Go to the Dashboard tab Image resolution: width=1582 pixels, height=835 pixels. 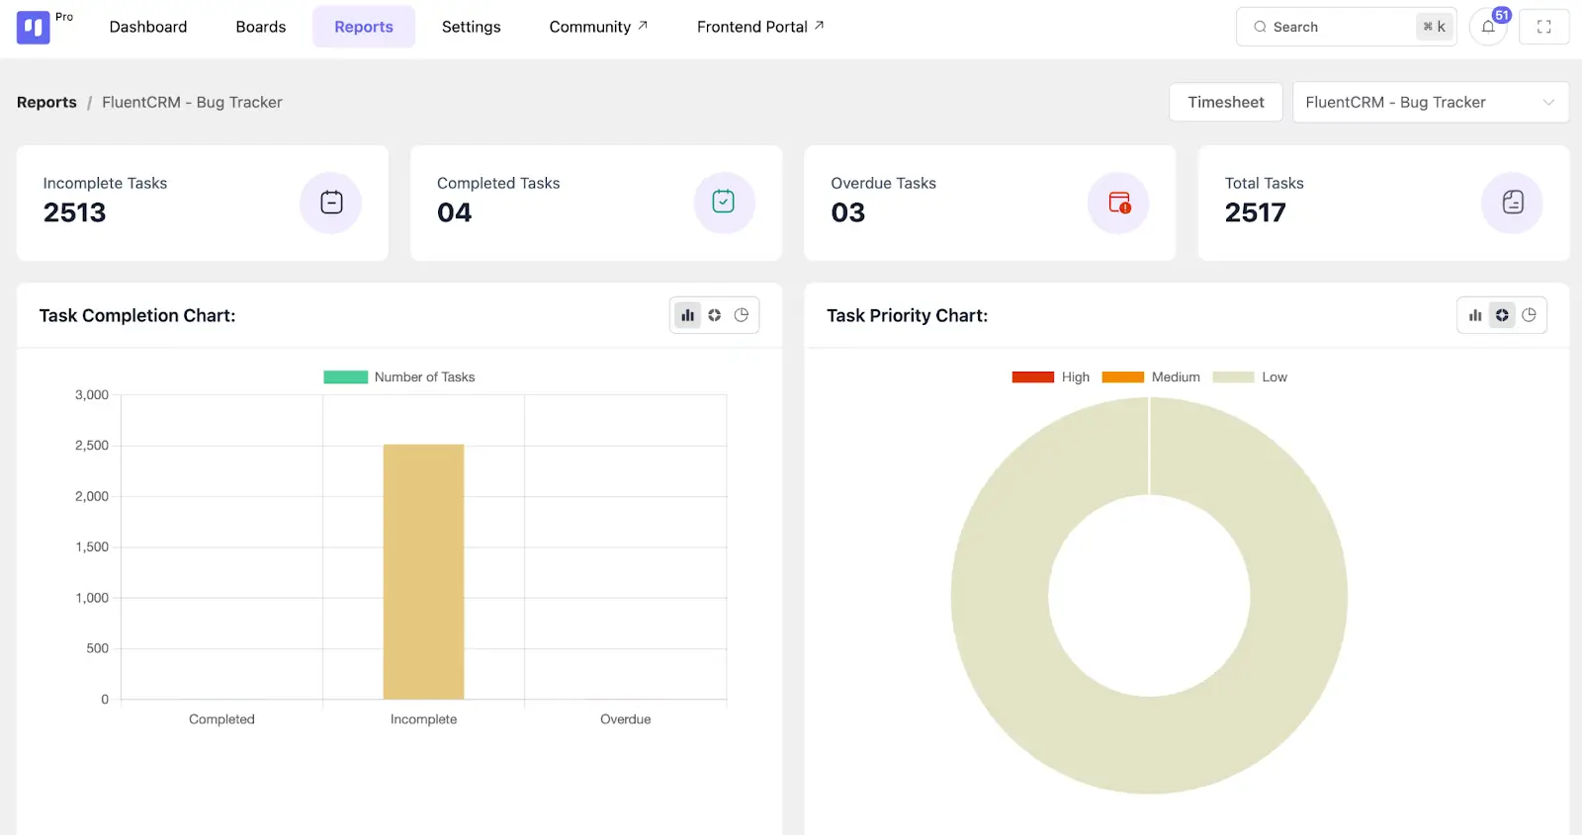(148, 27)
